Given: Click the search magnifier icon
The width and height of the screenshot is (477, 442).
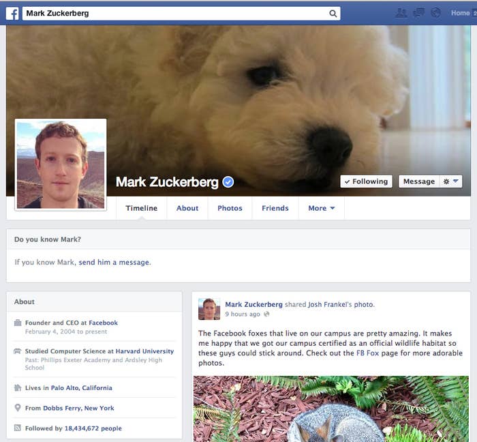Looking at the screenshot, I should pos(333,14).
